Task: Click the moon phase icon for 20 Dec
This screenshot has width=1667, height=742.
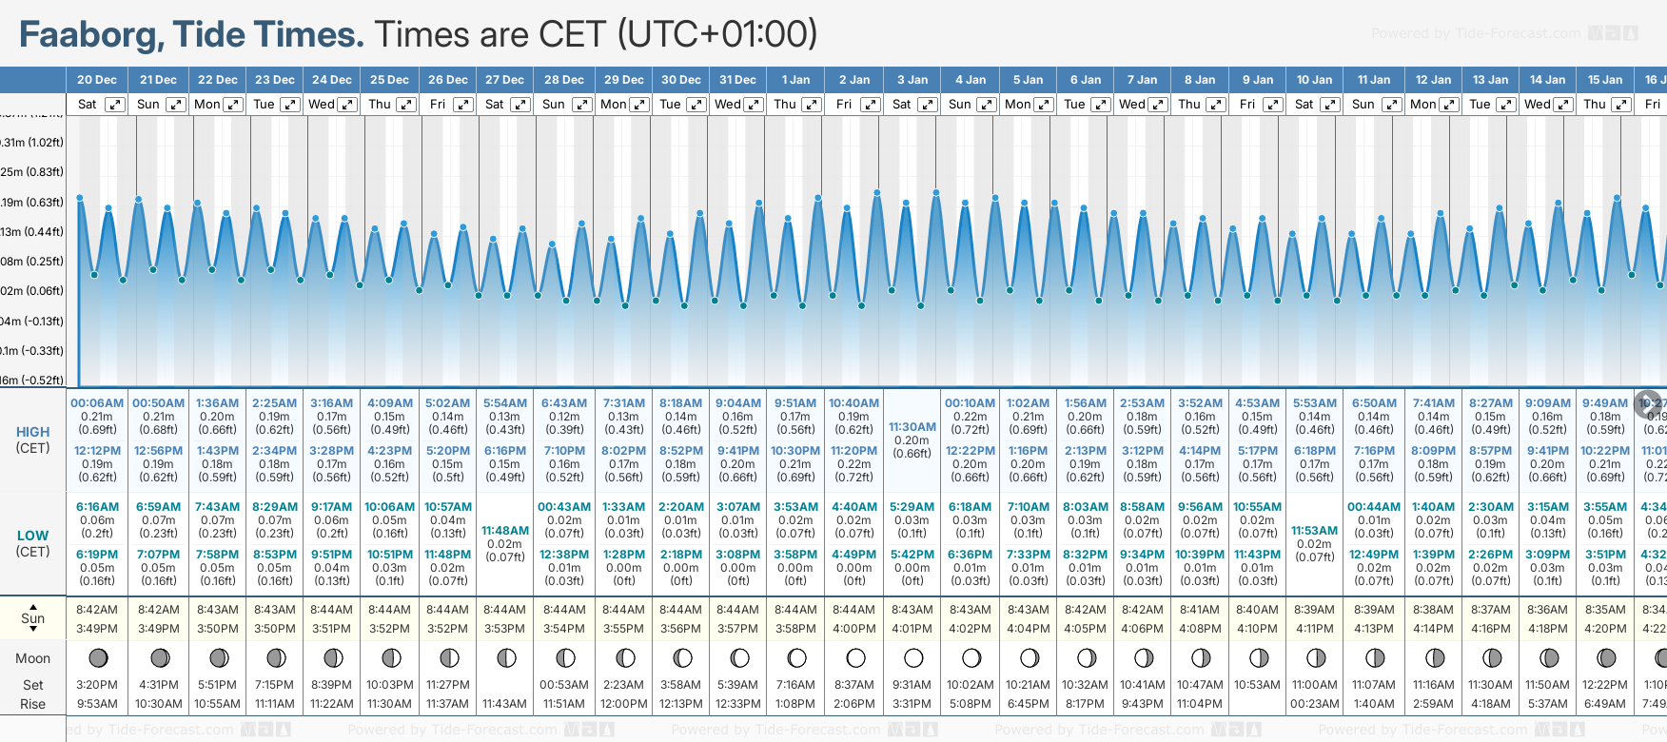Action: [x=97, y=657]
